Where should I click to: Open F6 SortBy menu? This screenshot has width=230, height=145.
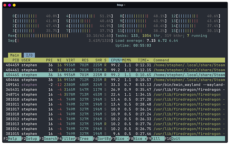coord(102,139)
